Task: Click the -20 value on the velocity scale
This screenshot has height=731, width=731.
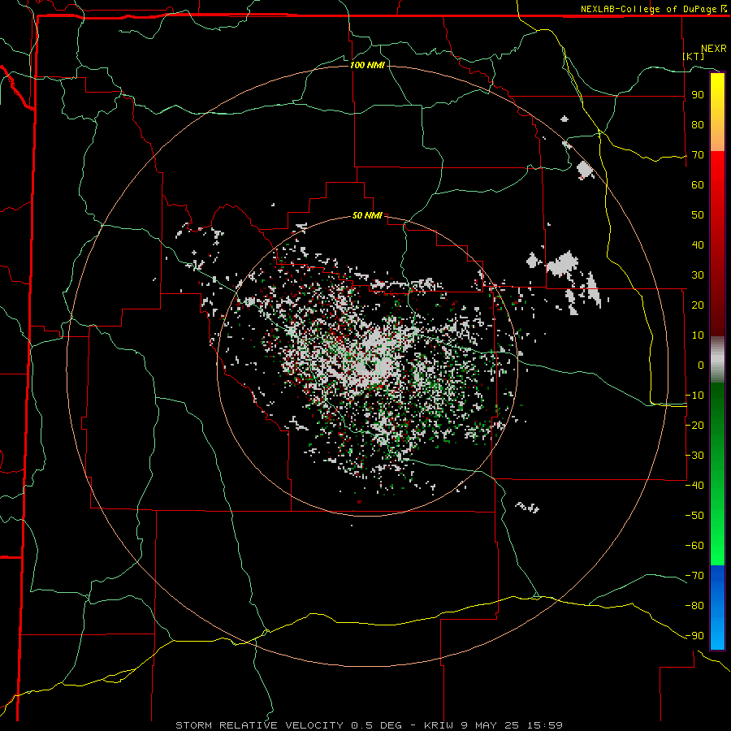Action: point(694,426)
